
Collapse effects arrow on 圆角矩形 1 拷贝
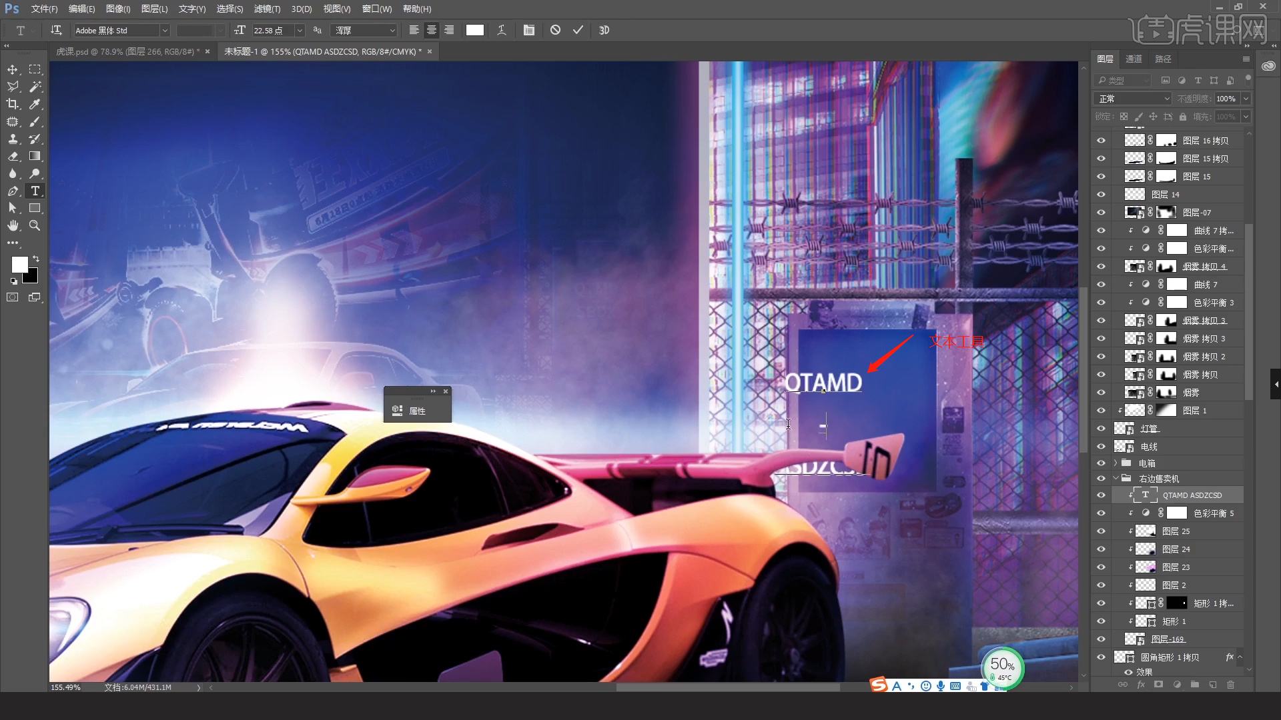pyautogui.click(x=1240, y=657)
